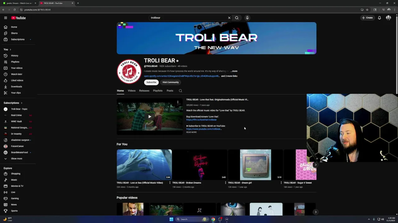The height and width of the screenshot is (223, 398).
Task: Switch to the Videos tab
Action: click(132, 91)
